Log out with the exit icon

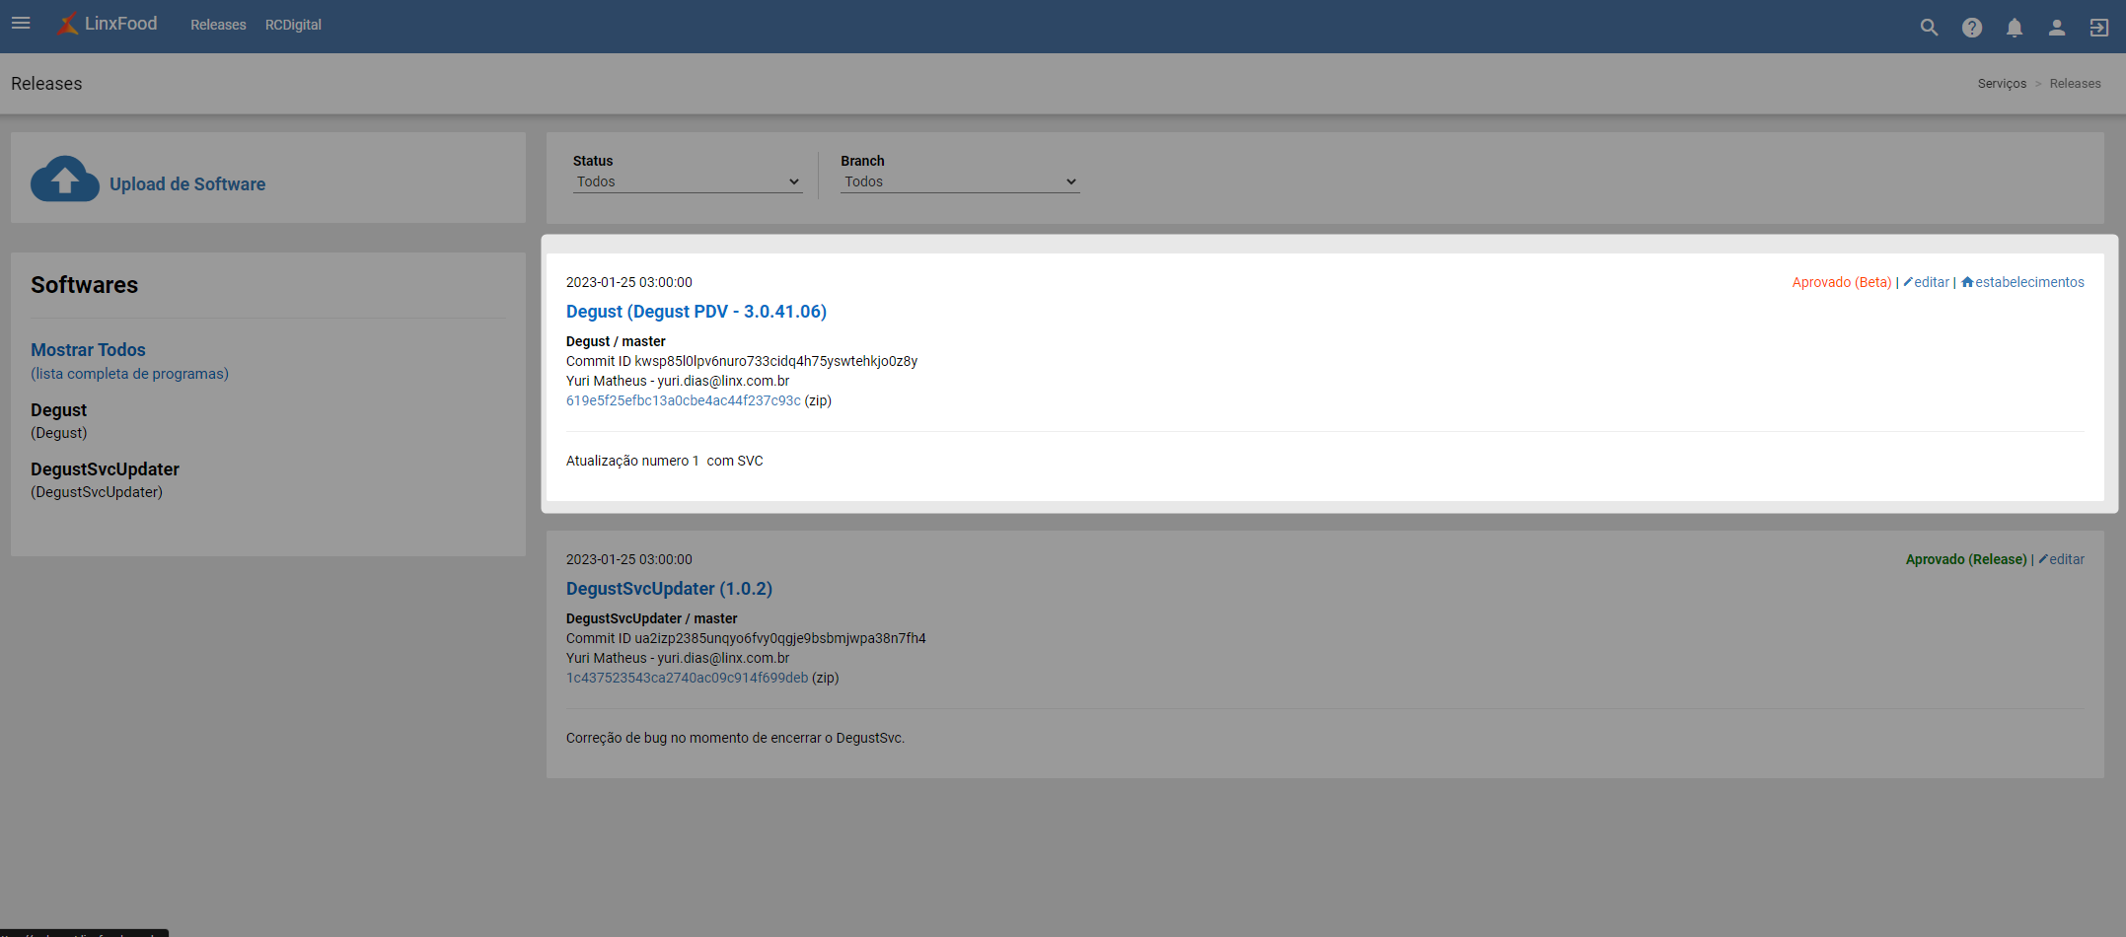[x=2098, y=28]
